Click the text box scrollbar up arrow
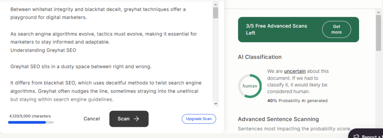 click(215, 4)
